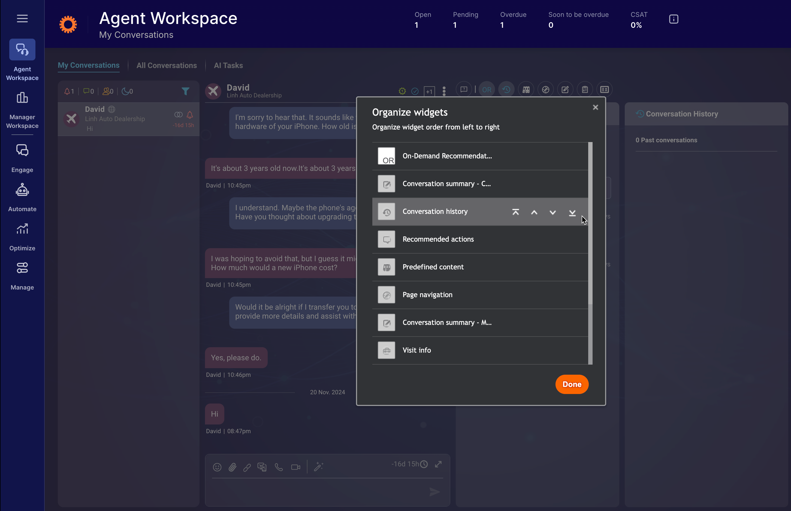The image size is (791, 511).
Task: Click the idle moon counter icon
Action: coord(127,91)
